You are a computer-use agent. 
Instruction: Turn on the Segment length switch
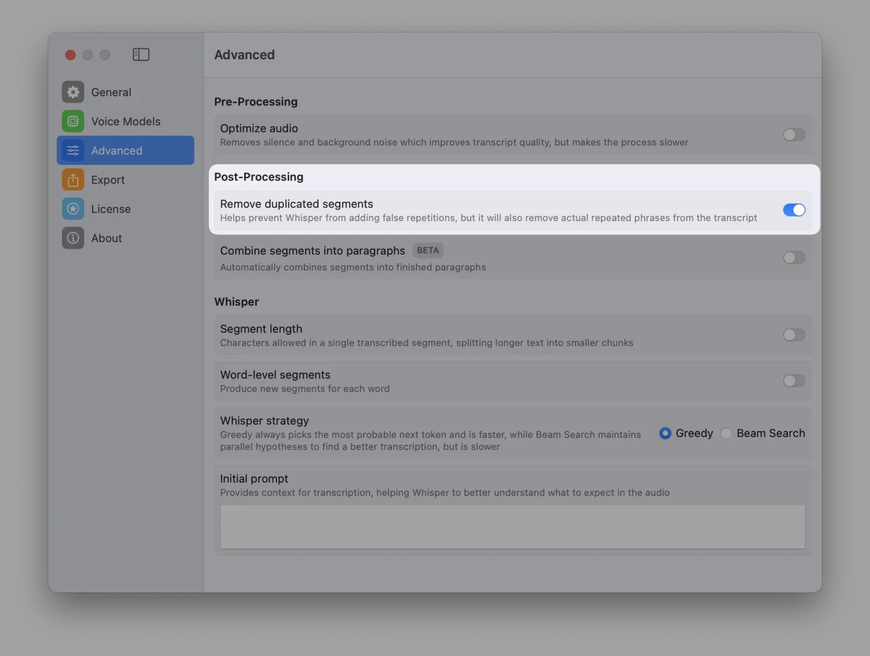pos(794,335)
